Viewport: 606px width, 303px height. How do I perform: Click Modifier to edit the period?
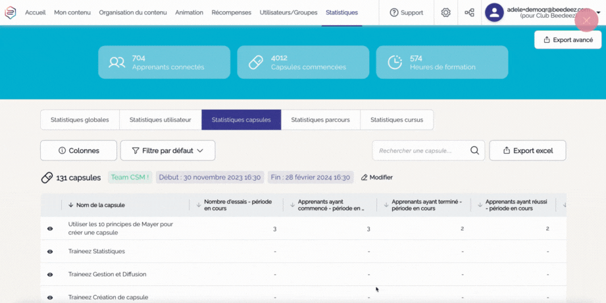point(376,177)
